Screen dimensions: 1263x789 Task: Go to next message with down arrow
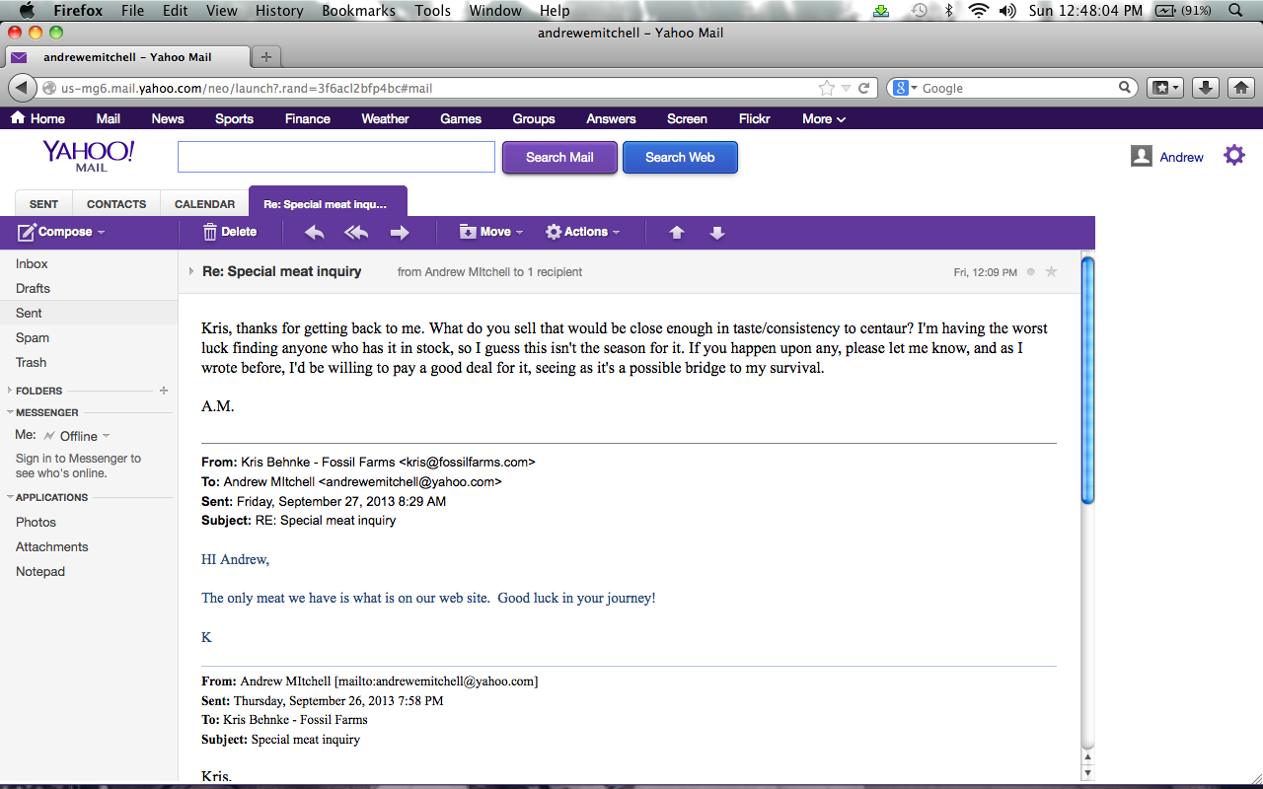click(x=717, y=233)
